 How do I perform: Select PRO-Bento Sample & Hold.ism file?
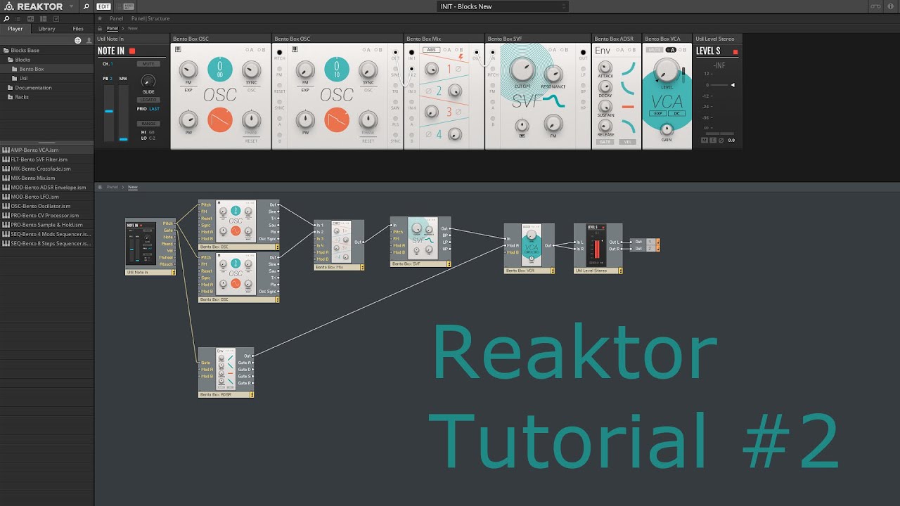coord(46,225)
